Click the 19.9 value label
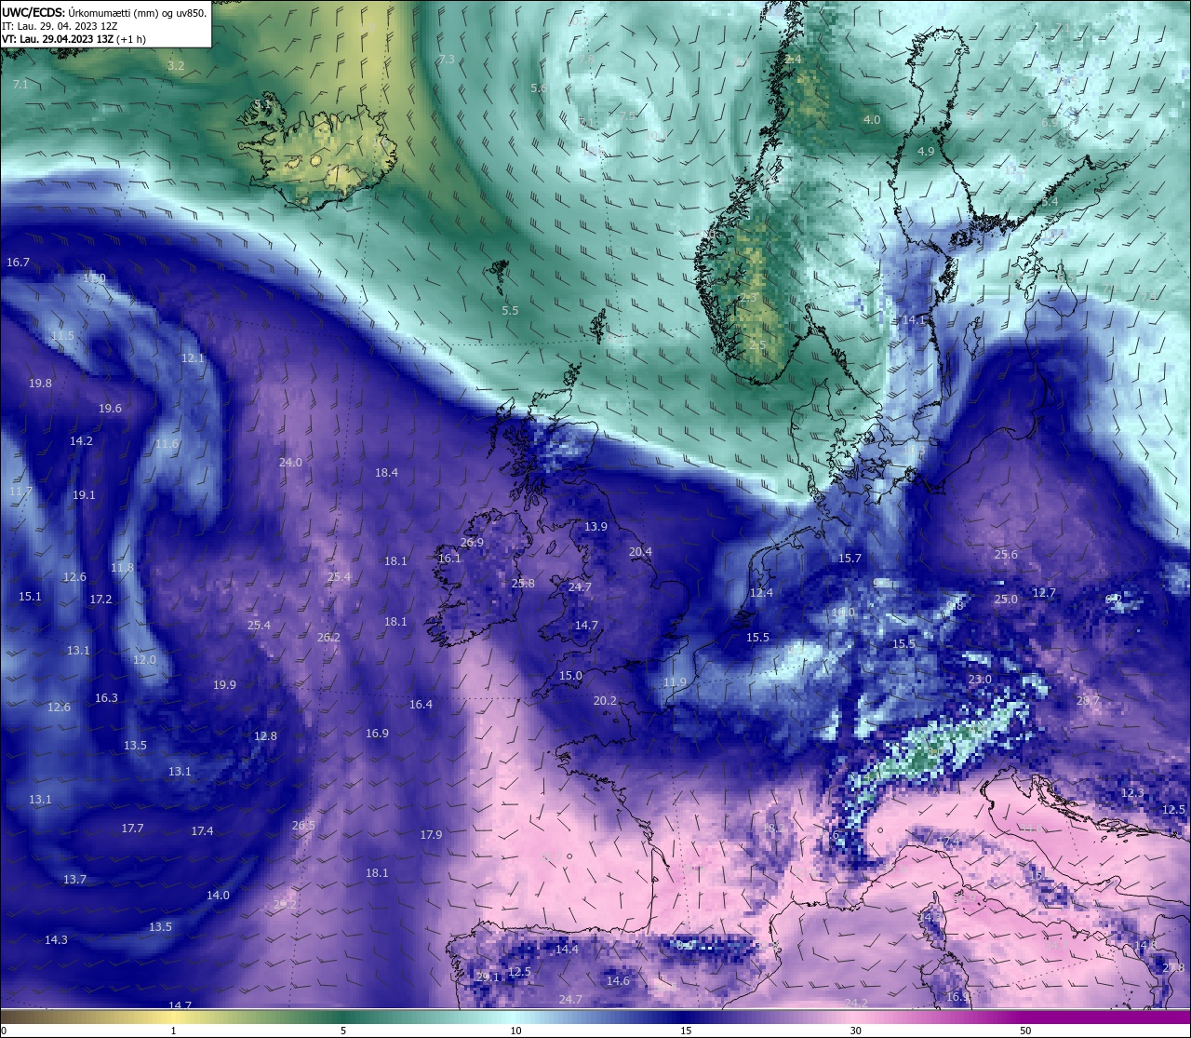 (224, 685)
